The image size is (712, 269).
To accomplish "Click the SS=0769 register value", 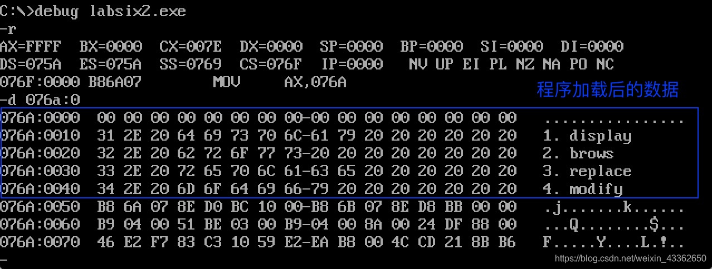I will 191,64.
